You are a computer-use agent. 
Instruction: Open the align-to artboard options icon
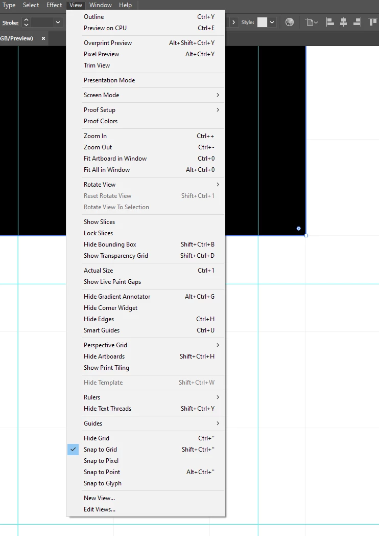(312, 22)
